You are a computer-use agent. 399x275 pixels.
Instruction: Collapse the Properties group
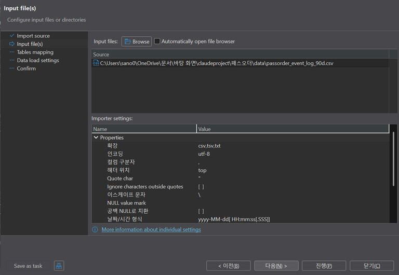pos(96,137)
